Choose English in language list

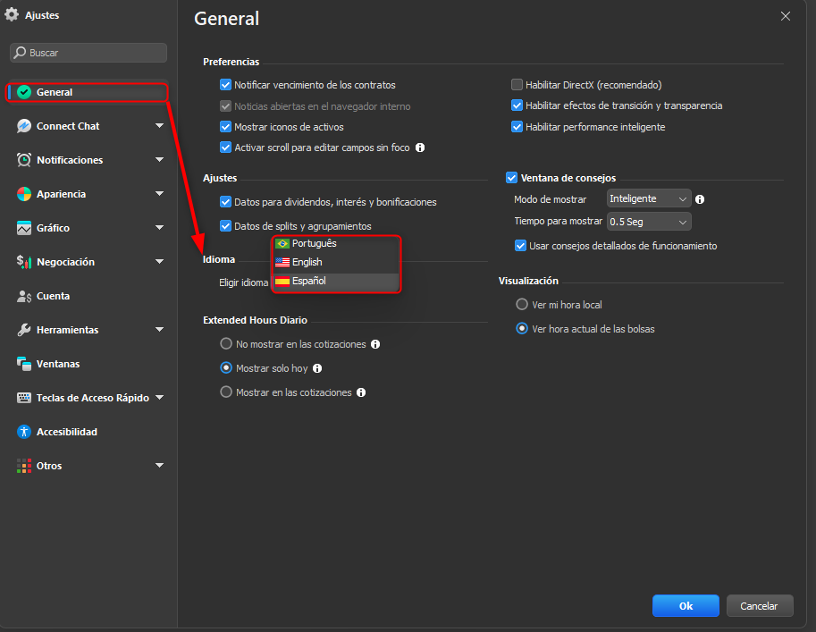tap(336, 263)
